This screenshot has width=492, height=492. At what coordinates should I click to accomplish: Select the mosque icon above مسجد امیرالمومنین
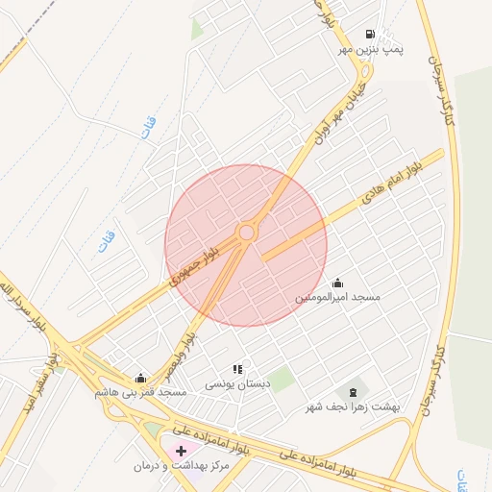point(337,283)
